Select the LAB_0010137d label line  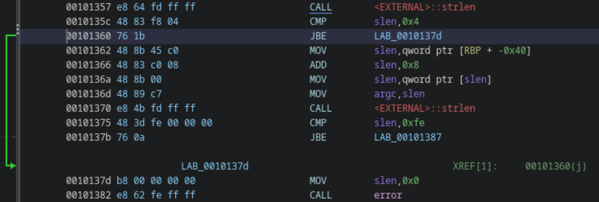(x=215, y=166)
